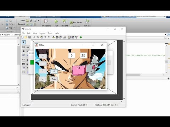Click the plus button in calv2

(43, 56)
